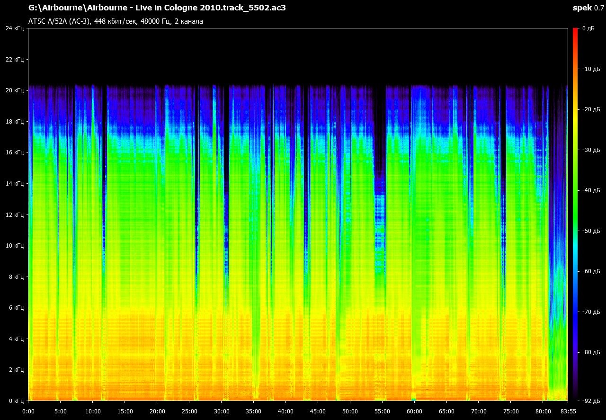Click the 6 кГц frequency label
This screenshot has height=420, width=606.
pyautogui.click(x=16, y=308)
